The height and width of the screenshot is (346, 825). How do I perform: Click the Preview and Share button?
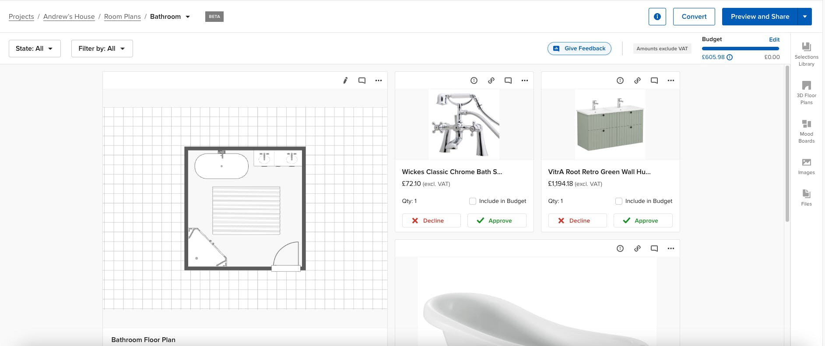tap(760, 17)
